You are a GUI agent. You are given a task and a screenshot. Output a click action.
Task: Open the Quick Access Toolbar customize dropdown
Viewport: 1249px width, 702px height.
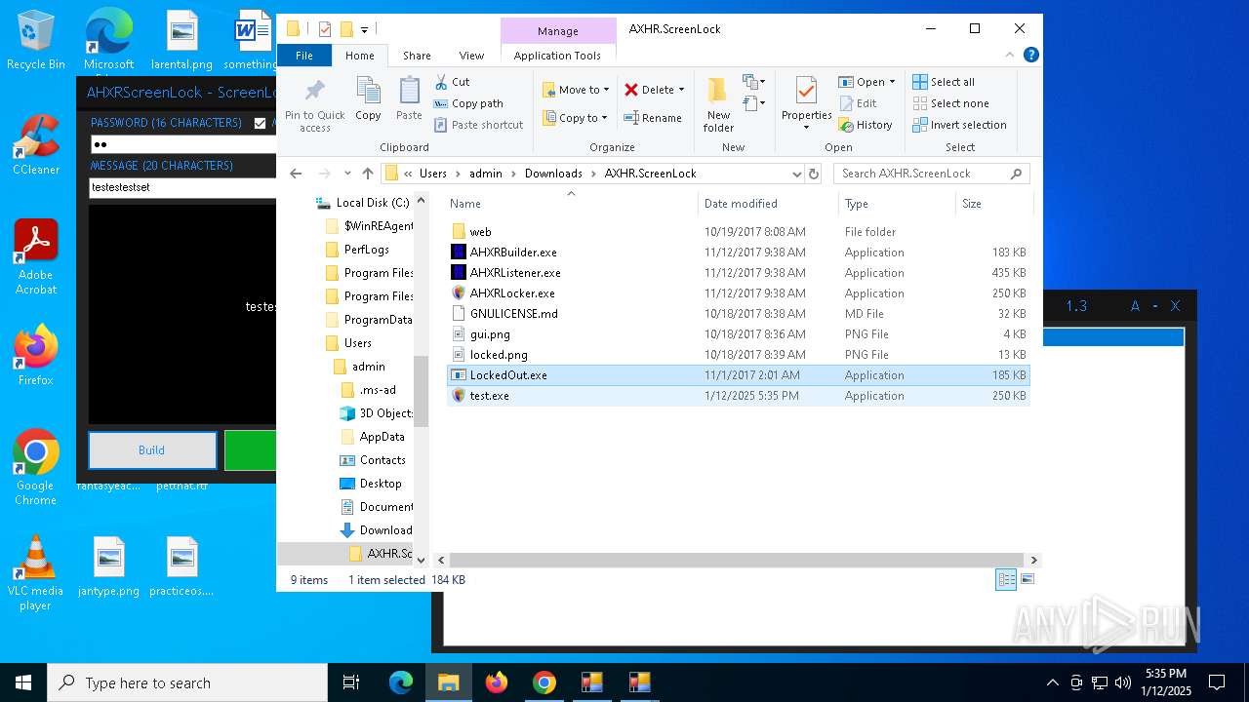pos(364,29)
